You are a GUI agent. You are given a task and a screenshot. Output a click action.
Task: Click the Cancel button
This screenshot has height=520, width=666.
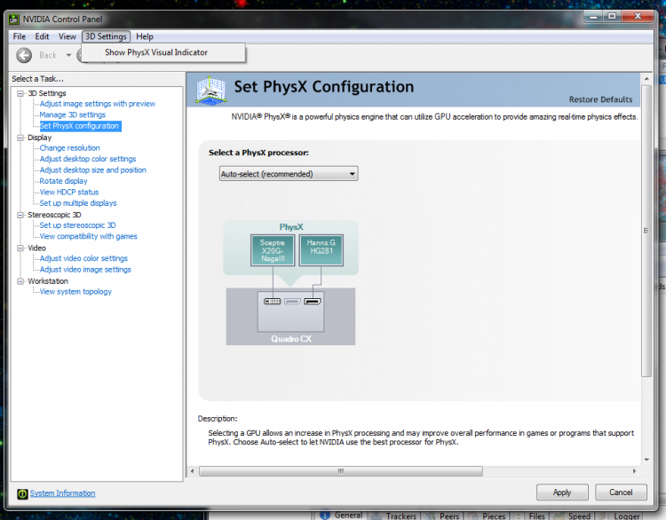coord(621,492)
